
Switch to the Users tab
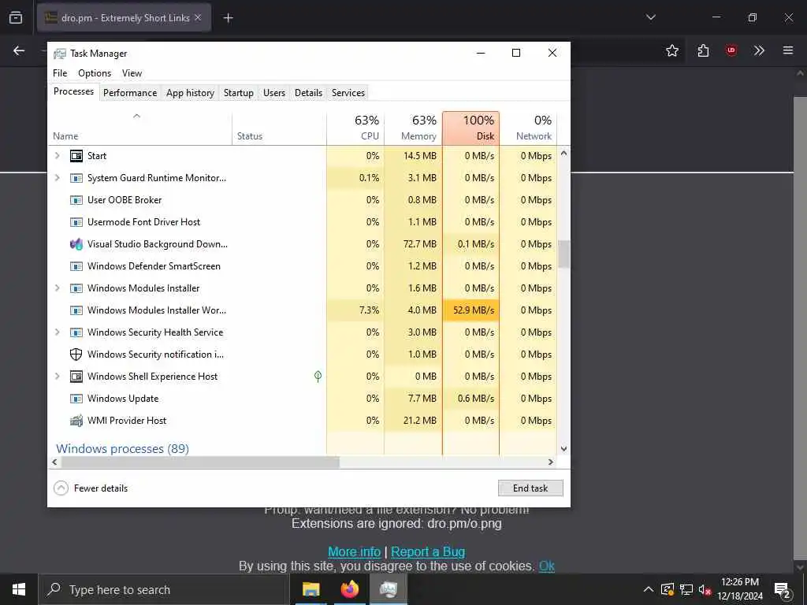[273, 93]
